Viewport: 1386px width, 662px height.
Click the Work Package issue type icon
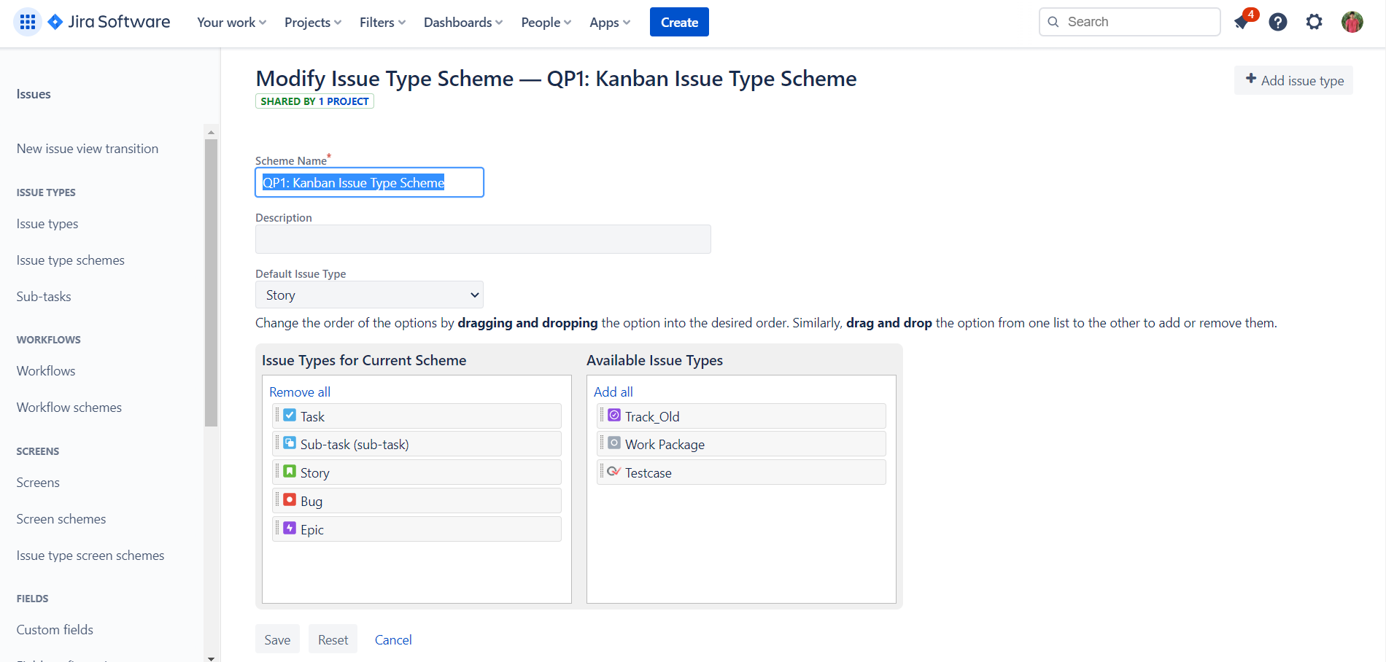pyautogui.click(x=614, y=443)
